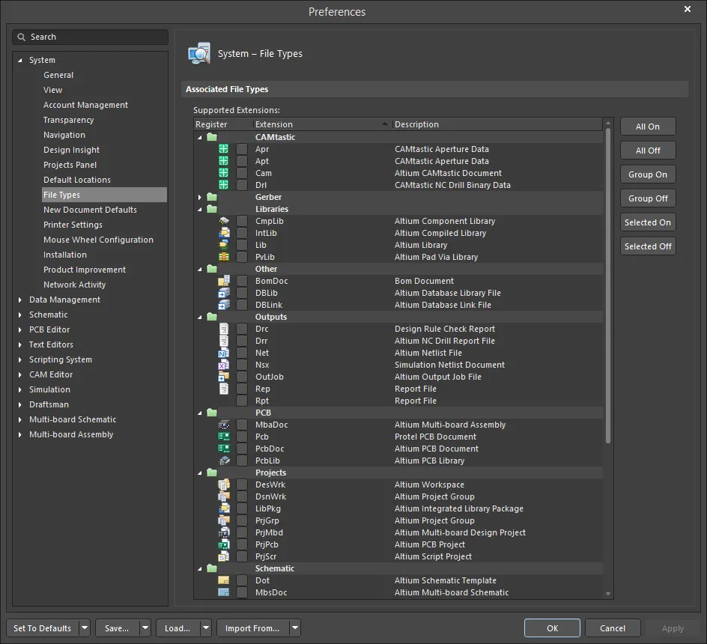Click the Dot schematic template icon
The width and height of the screenshot is (707, 644).
pyautogui.click(x=224, y=580)
